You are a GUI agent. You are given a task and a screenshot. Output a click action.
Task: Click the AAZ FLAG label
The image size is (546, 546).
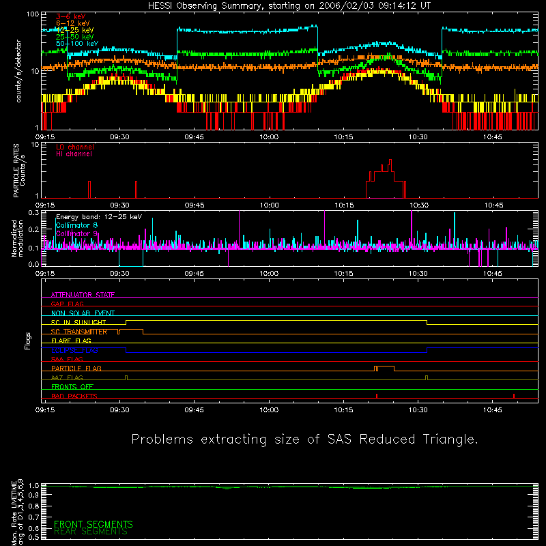point(67,377)
